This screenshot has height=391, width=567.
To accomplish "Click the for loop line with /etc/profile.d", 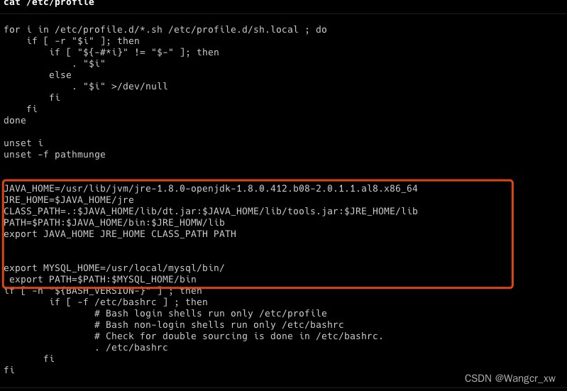I will click(x=165, y=30).
